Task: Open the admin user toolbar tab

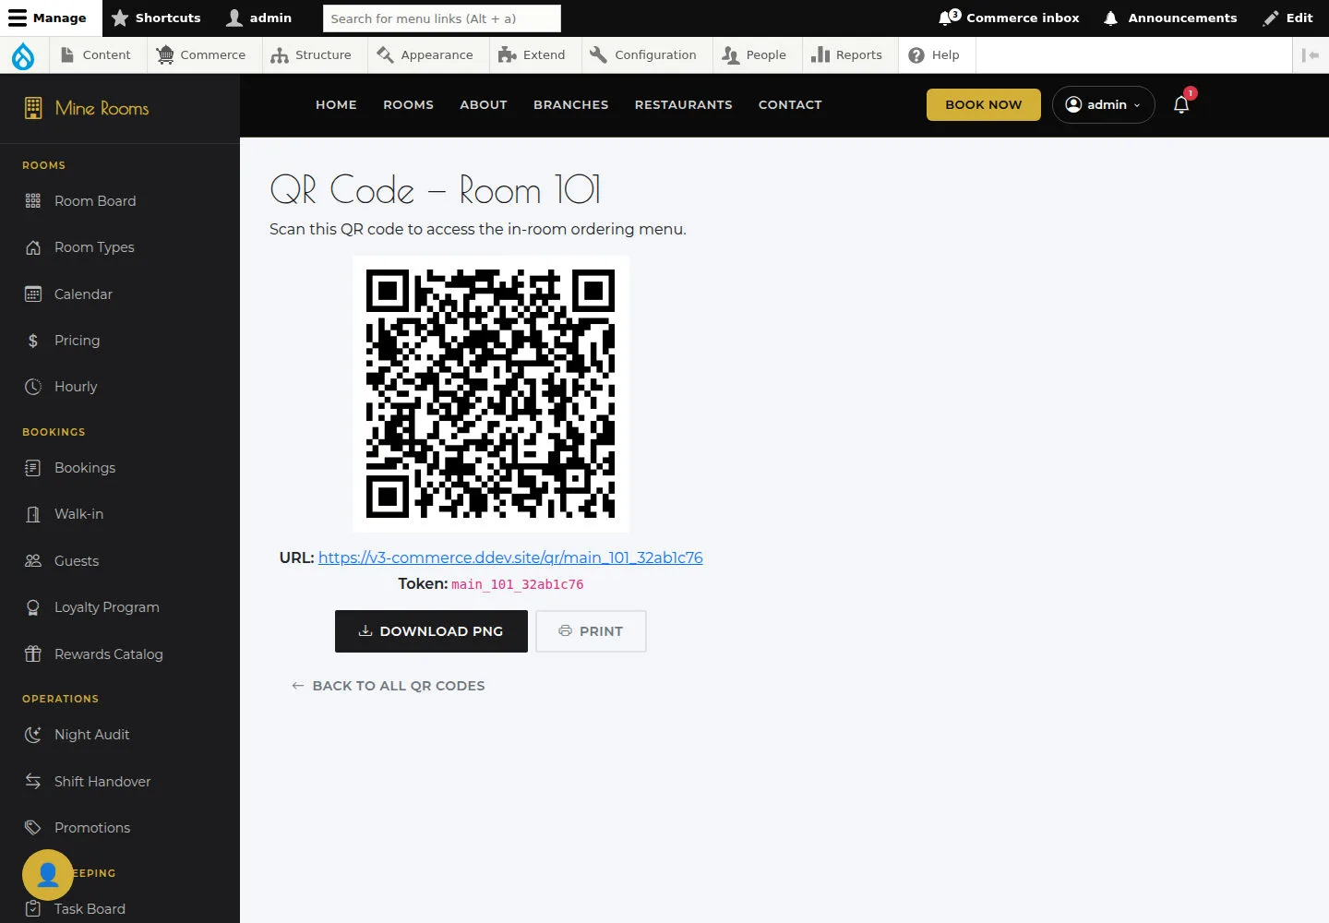Action: [x=259, y=18]
